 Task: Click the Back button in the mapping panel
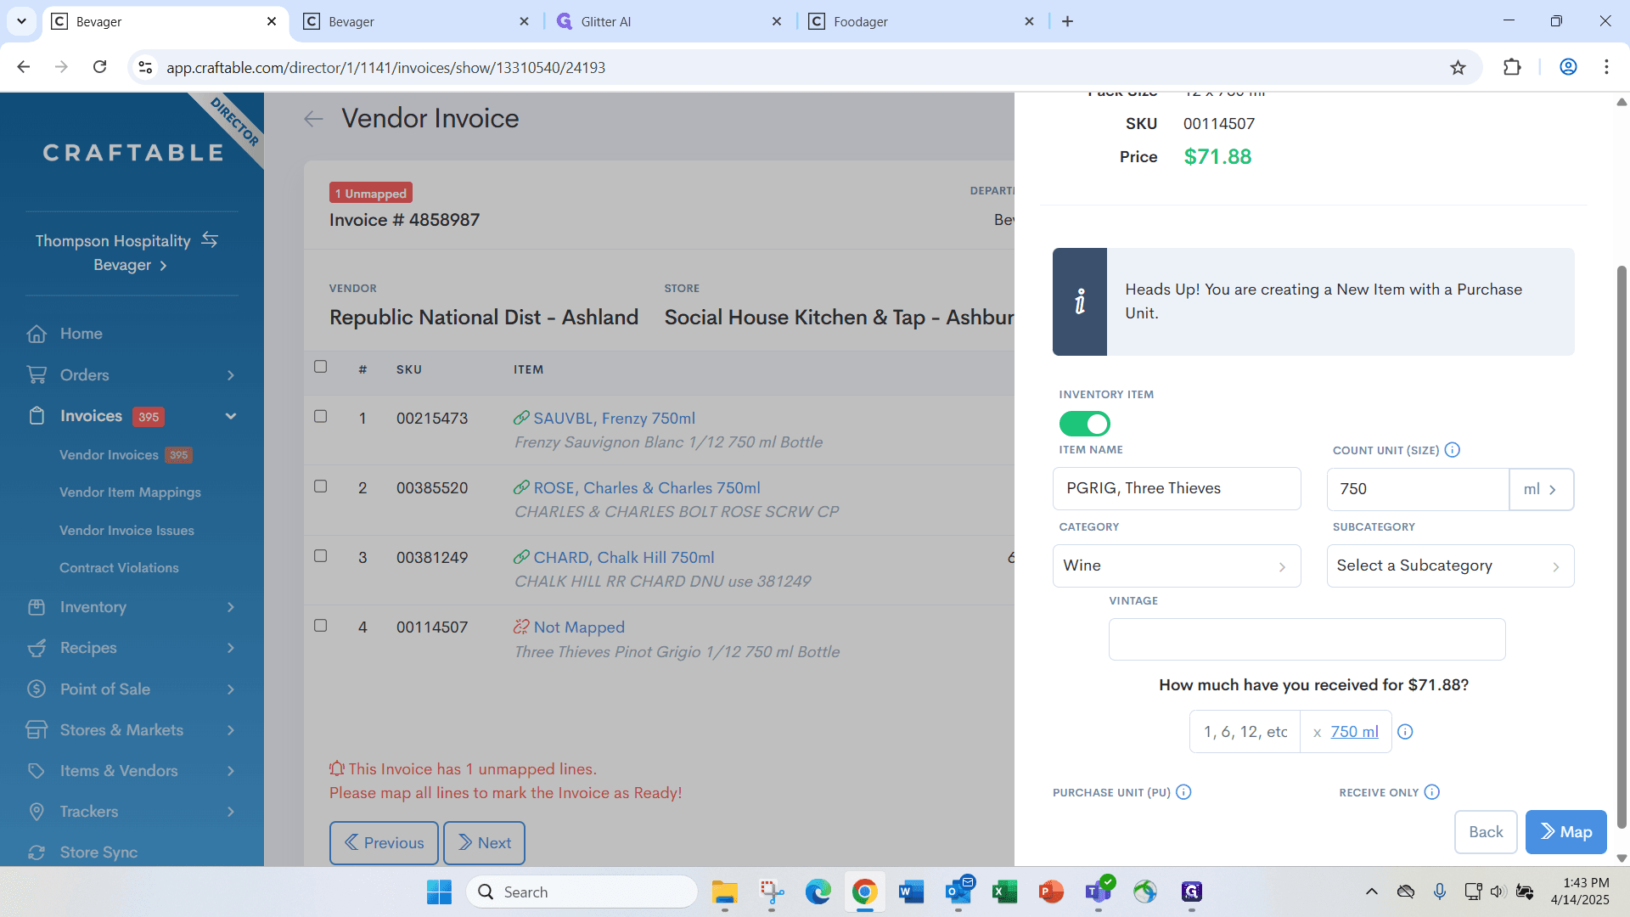(1486, 832)
